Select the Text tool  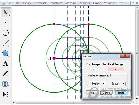[x=6, y=64]
